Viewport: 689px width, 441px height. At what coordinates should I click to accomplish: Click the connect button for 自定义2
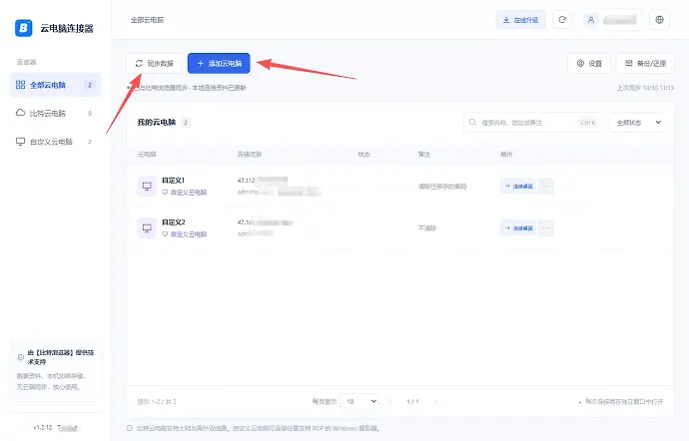518,227
